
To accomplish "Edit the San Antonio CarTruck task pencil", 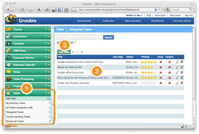I will (177, 62).
